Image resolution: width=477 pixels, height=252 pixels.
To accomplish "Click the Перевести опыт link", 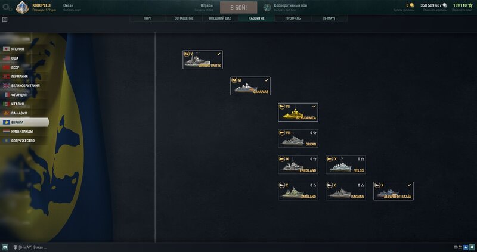I will coord(462,10).
